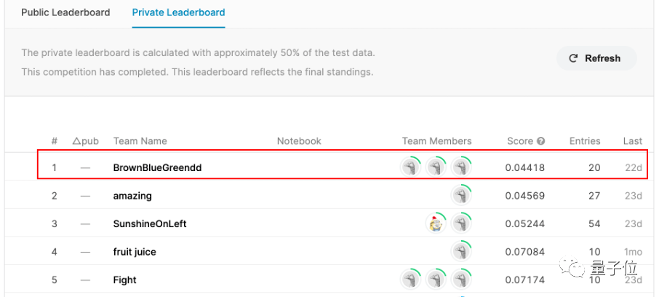Viewport: 659px width, 297px height.
Task: Open the third member avatar of BrownBlueGreendd
Action: click(x=461, y=167)
